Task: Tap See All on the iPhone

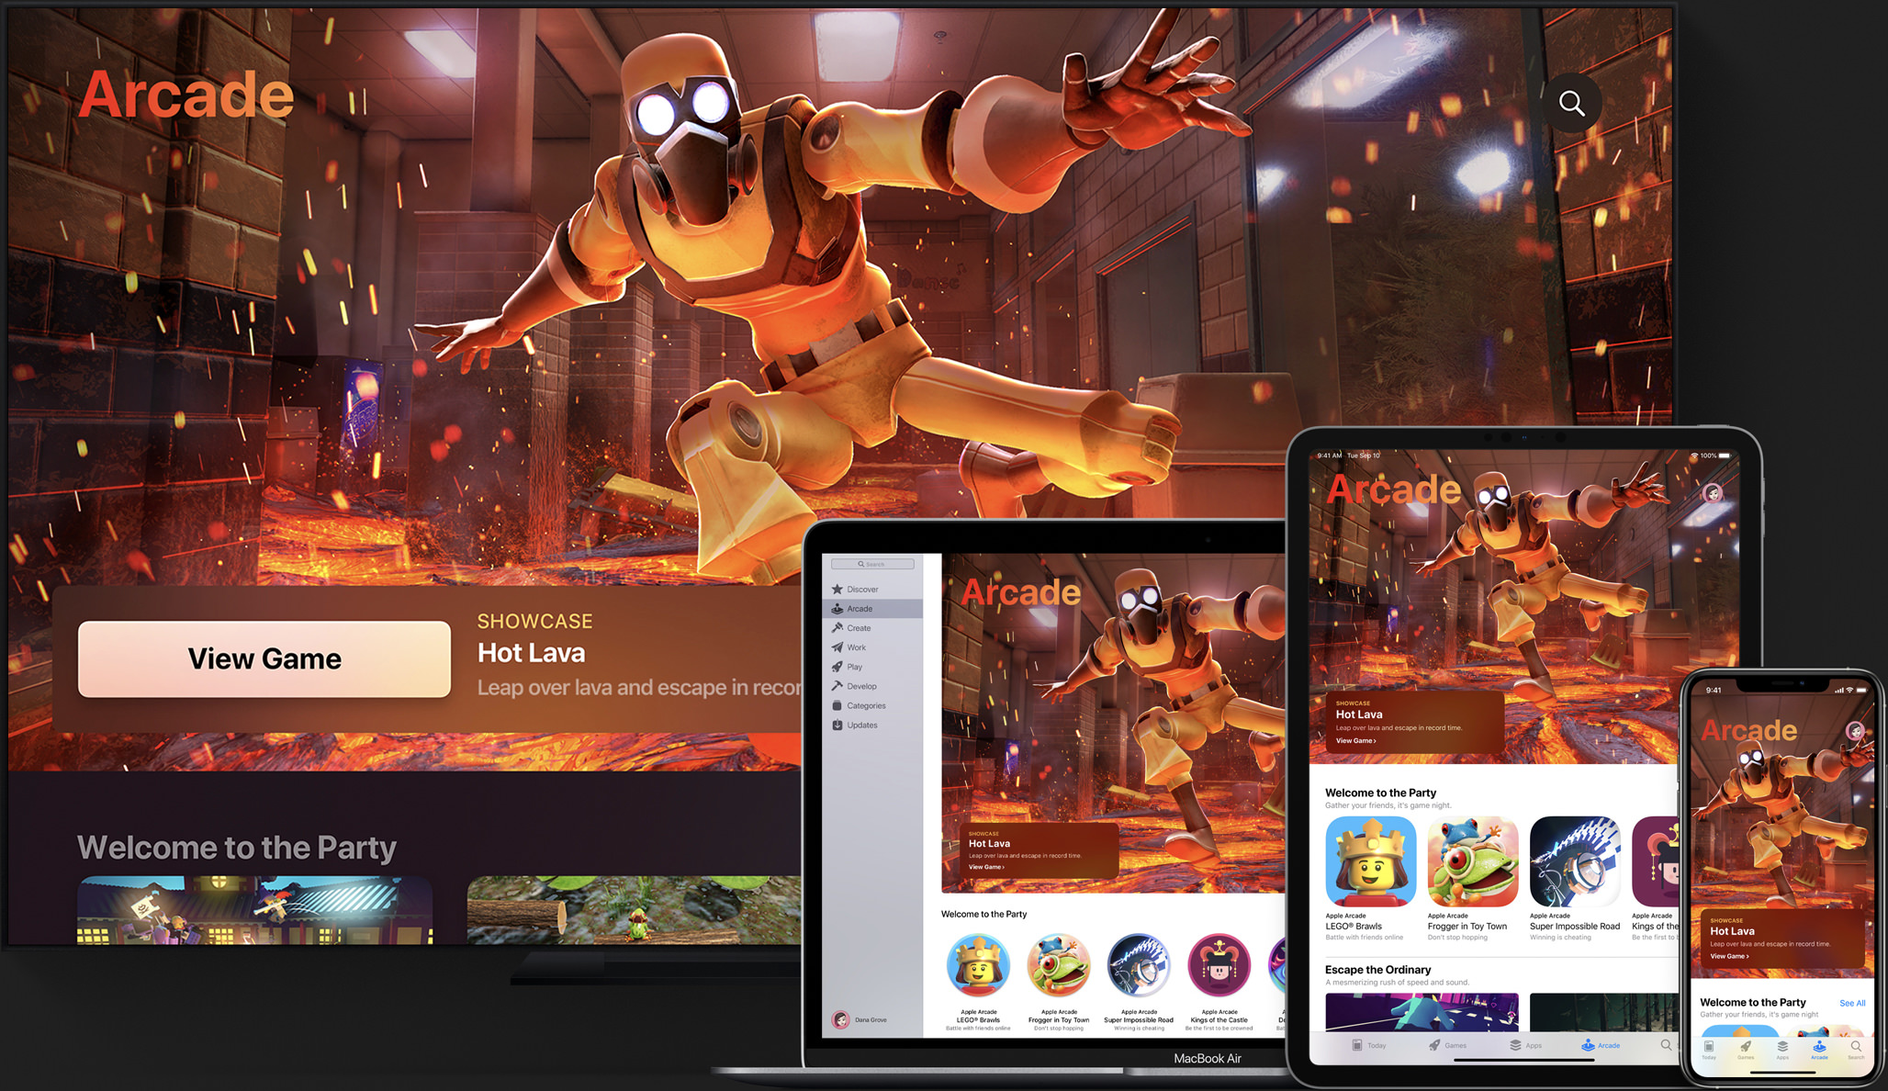Action: click(x=1851, y=1003)
